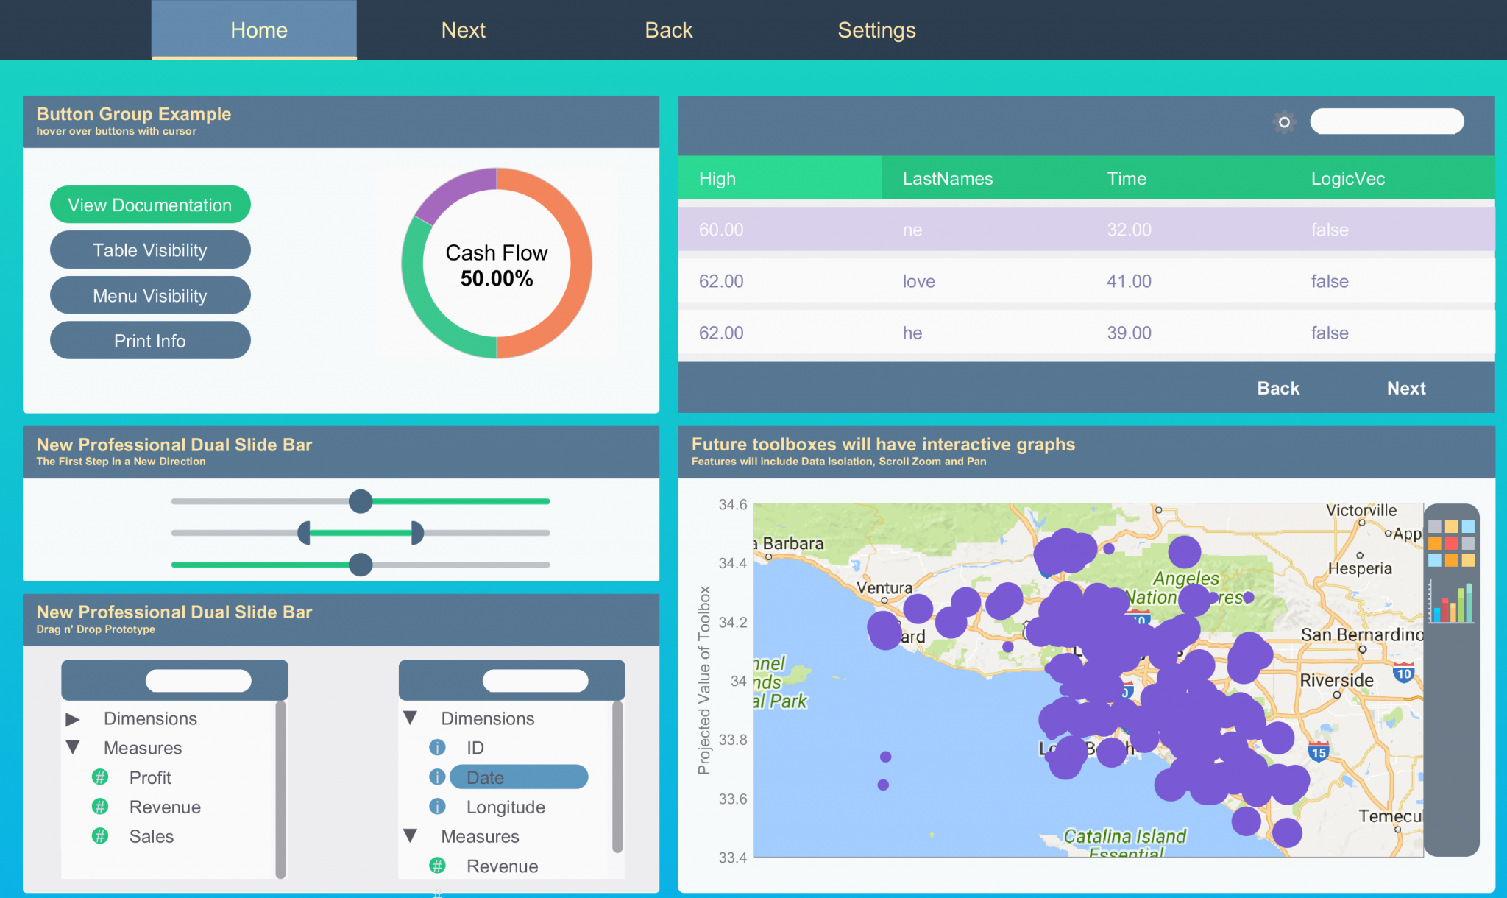The image size is (1507, 898).
Task: Toggle Menu Visibility button
Action: (x=150, y=296)
